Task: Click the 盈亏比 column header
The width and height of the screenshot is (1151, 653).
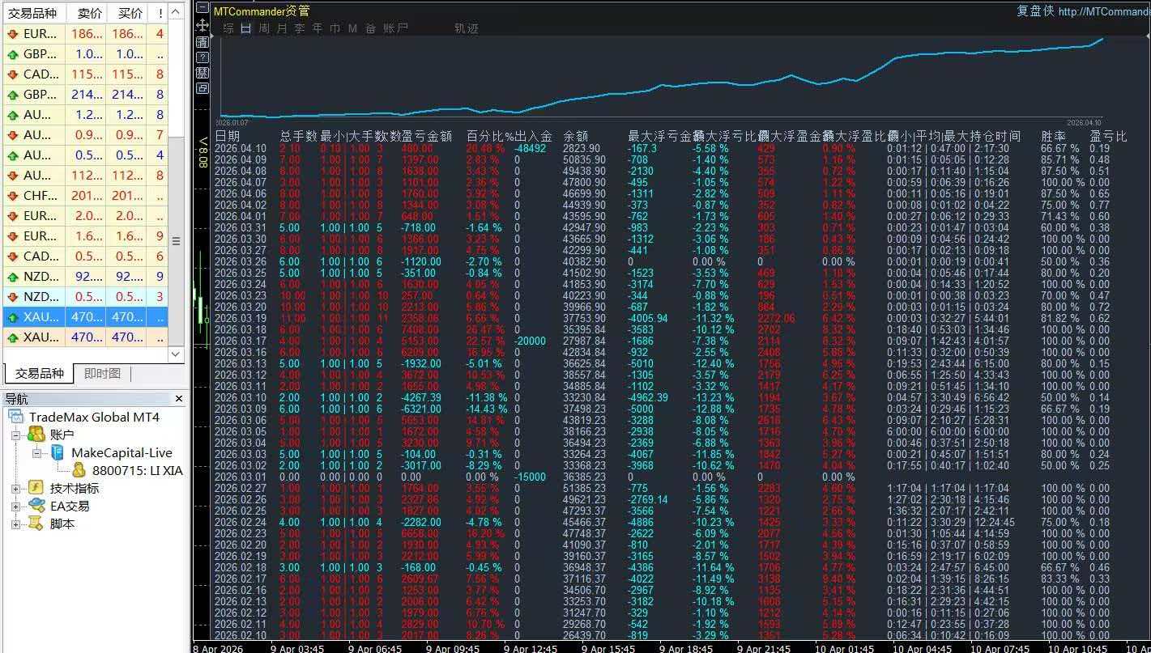Action: tap(1108, 136)
